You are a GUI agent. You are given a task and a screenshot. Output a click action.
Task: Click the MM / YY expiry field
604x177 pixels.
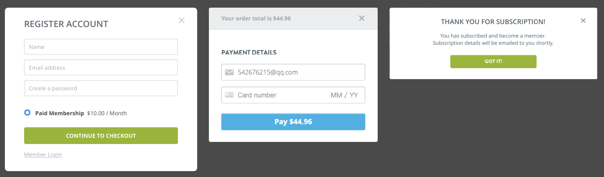coord(344,95)
